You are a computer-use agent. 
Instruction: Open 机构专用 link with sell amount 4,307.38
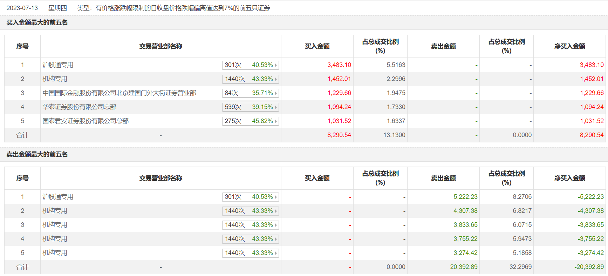[55, 211]
